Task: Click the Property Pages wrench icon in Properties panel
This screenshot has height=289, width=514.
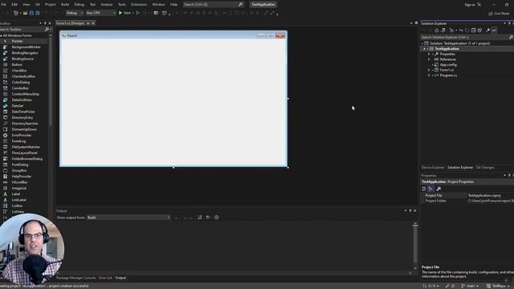Action: point(439,189)
